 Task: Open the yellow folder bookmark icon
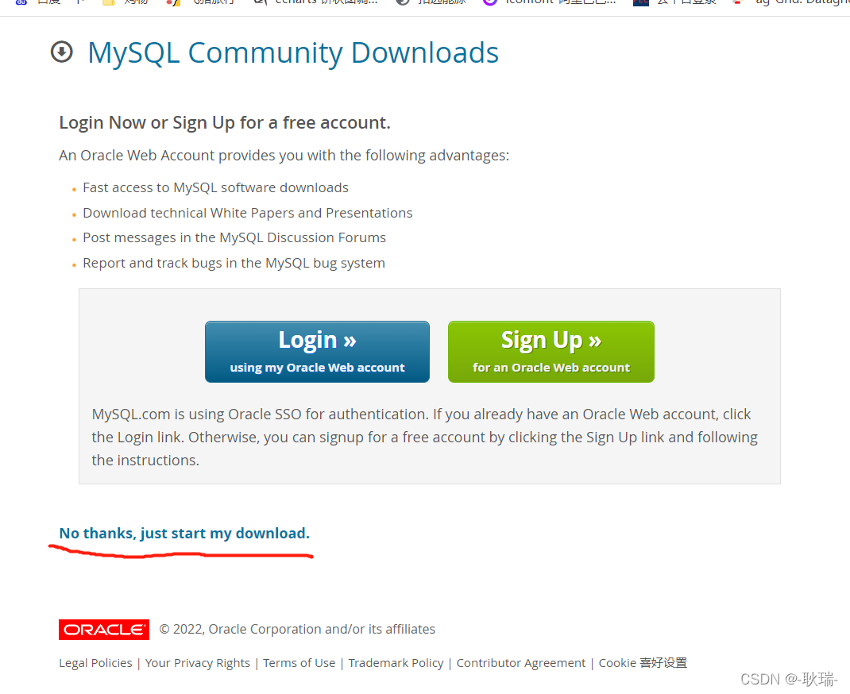109,2
